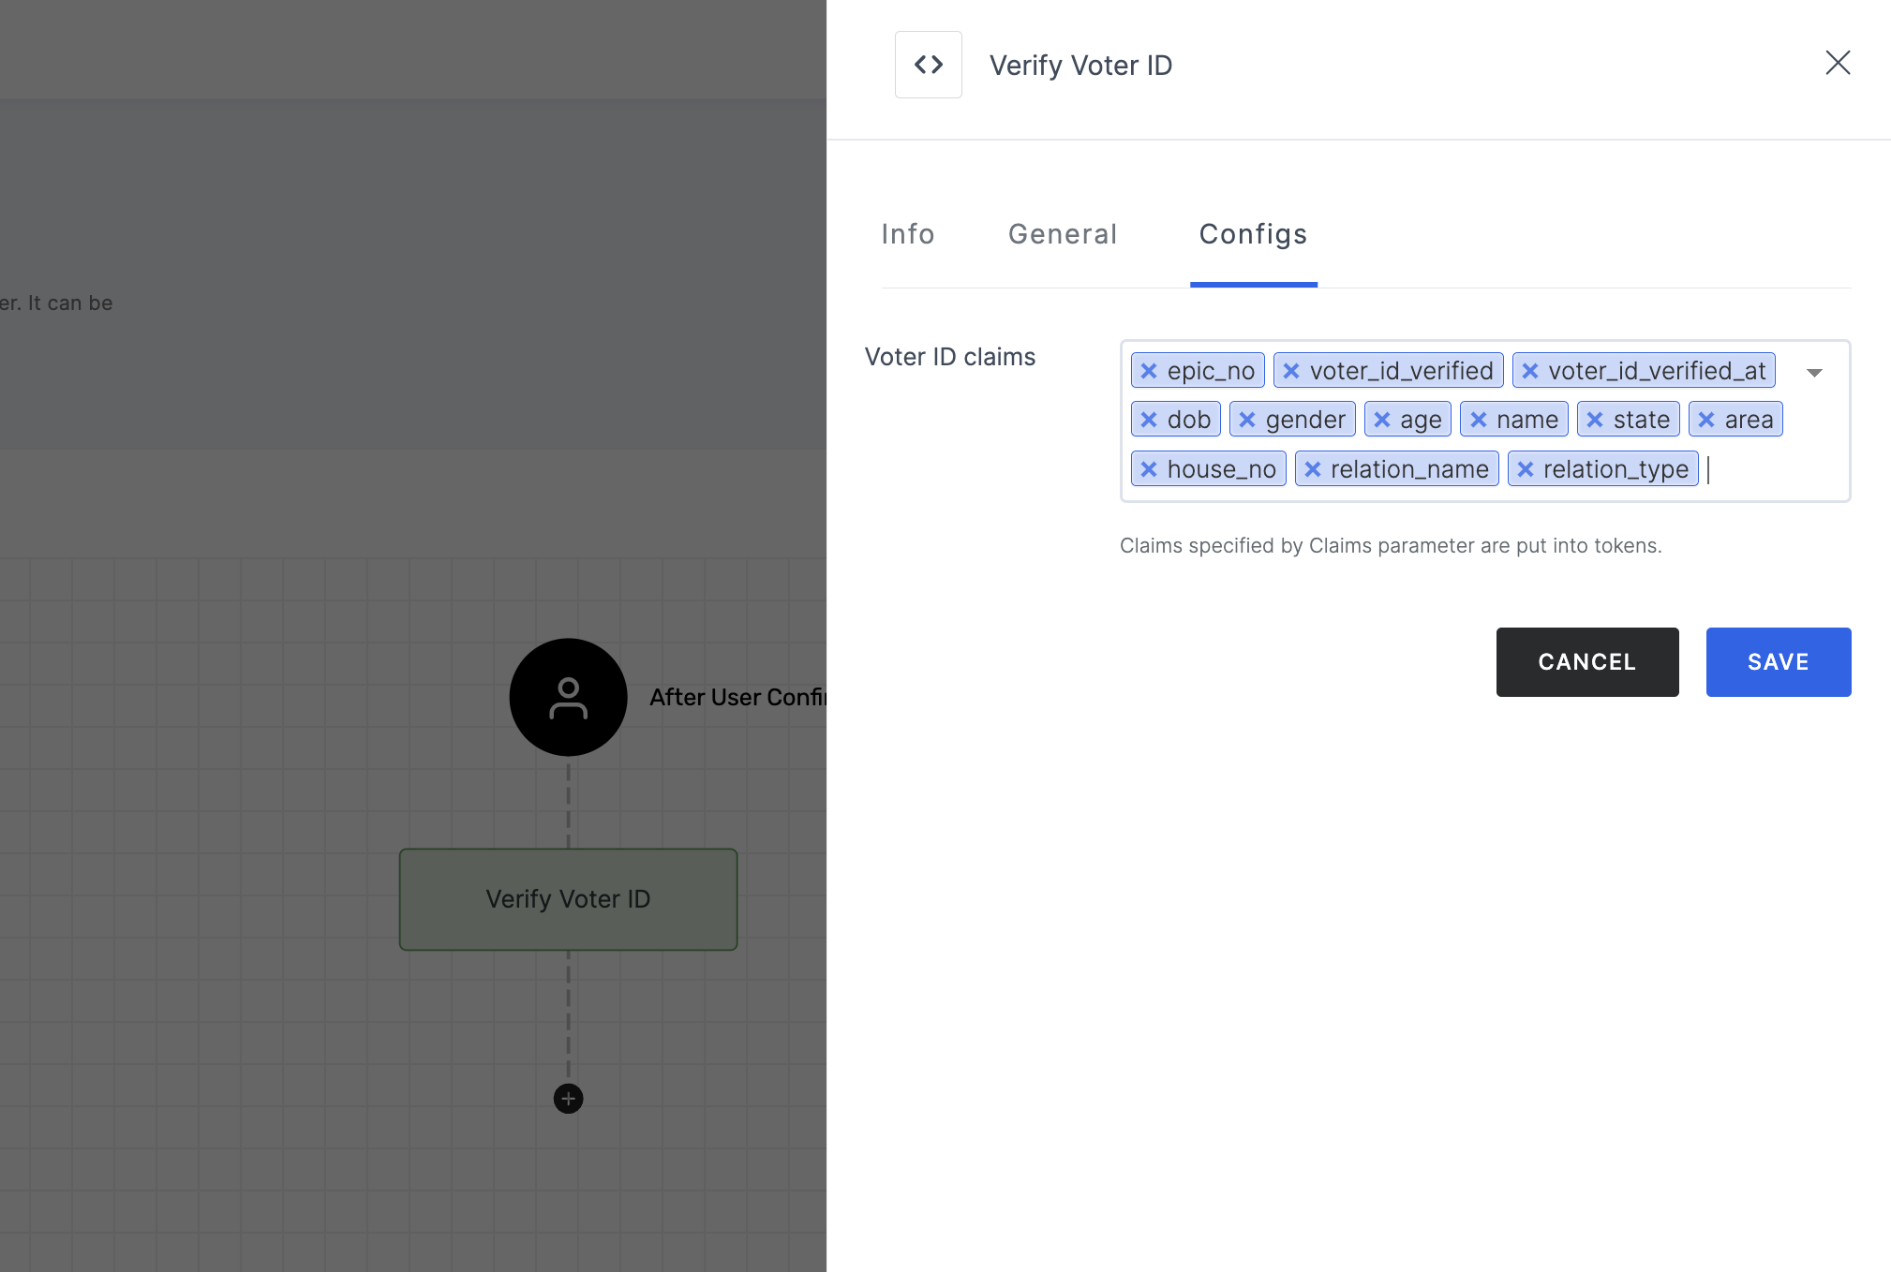Click the Verify Voter ID node on canvas
This screenshot has width=1891, height=1272.
(566, 897)
